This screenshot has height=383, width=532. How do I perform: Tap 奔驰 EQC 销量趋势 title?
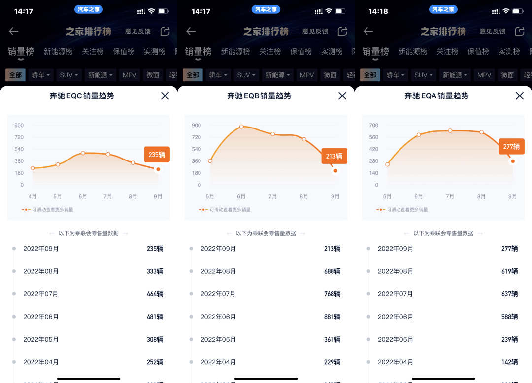[82, 96]
